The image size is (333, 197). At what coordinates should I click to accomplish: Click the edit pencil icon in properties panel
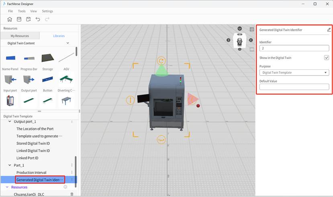(x=329, y=30)
